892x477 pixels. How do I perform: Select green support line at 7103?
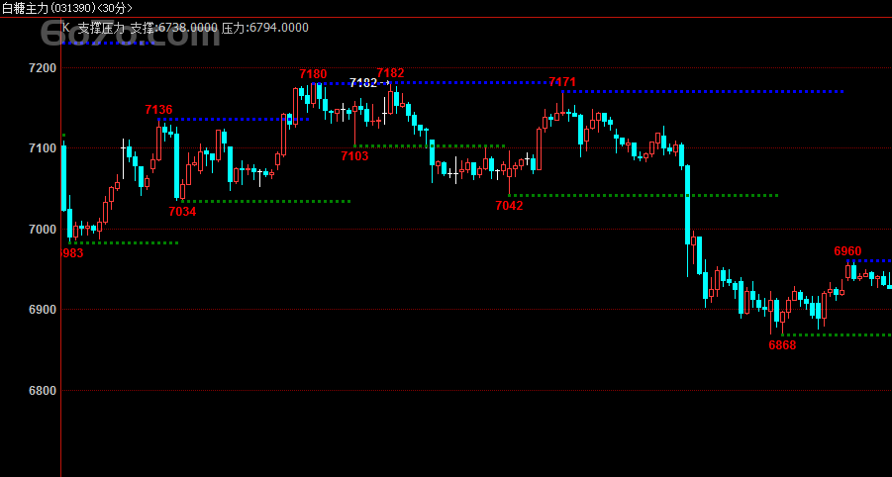tap(430, 146)
